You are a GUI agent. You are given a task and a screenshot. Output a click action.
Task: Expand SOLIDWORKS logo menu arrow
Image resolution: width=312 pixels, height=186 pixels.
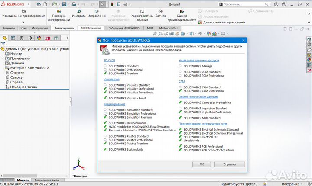(29, 4)
